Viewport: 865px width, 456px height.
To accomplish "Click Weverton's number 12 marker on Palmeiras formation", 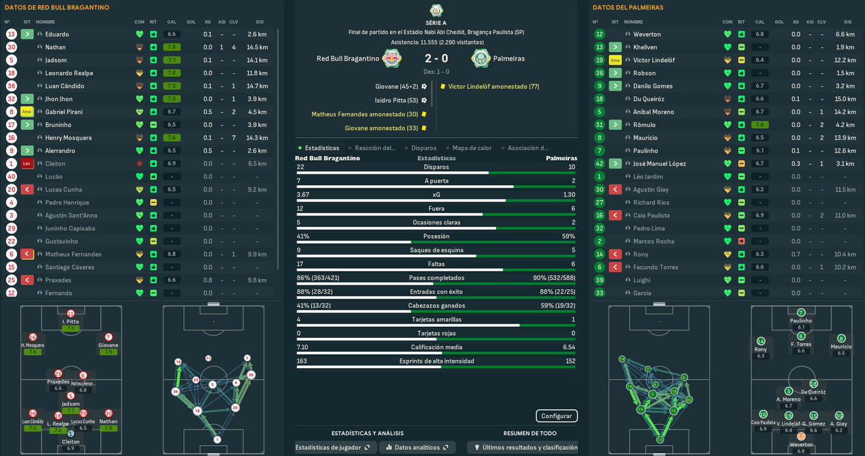I will 801,436.
